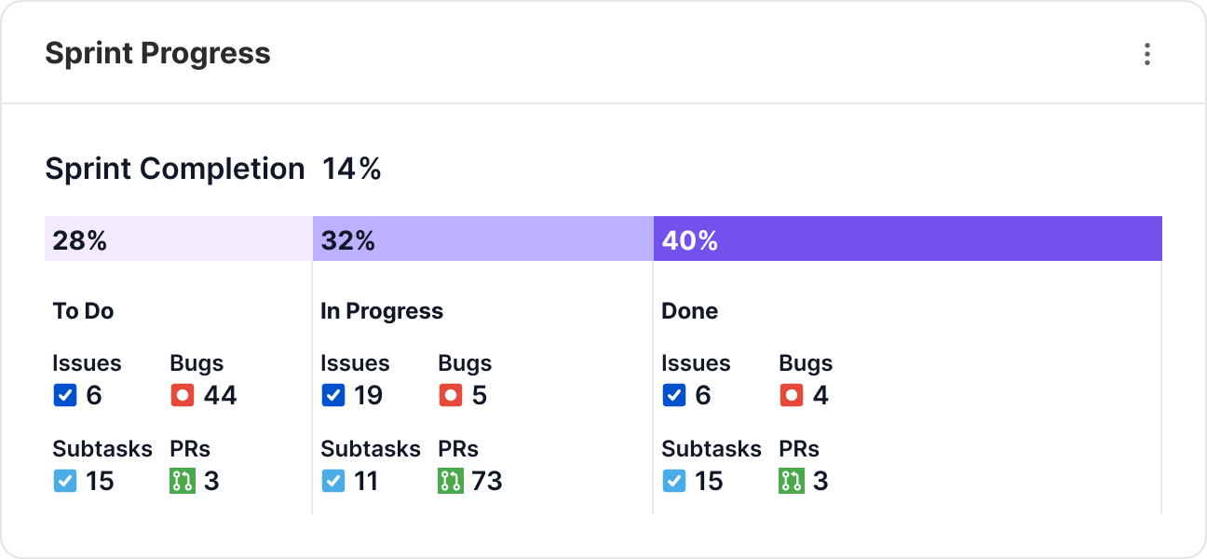Click the PRs icon next to 73

(x=452, y=482)
